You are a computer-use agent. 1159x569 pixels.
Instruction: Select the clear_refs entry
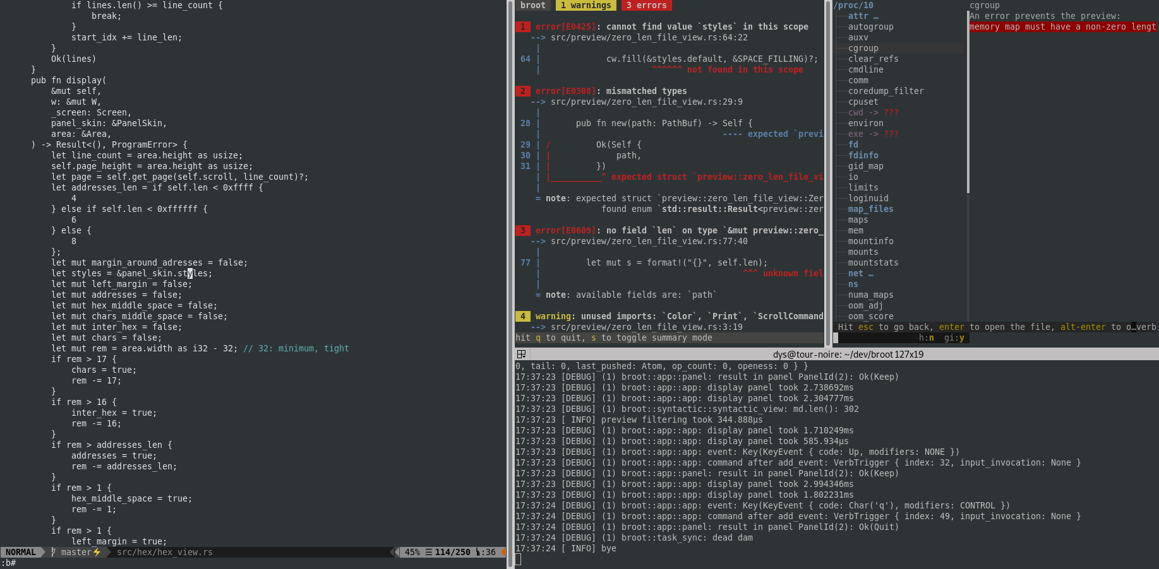(x=874, y=59)
